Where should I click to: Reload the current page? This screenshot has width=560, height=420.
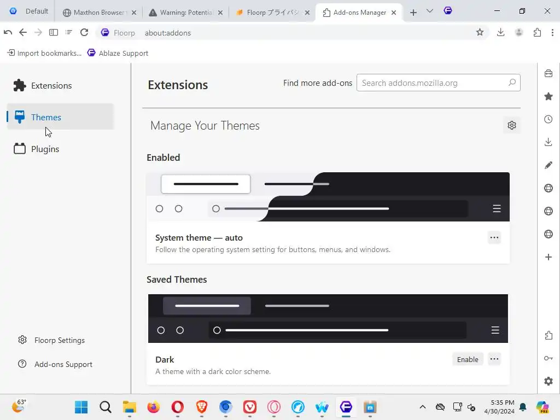(x=84, y=32)
